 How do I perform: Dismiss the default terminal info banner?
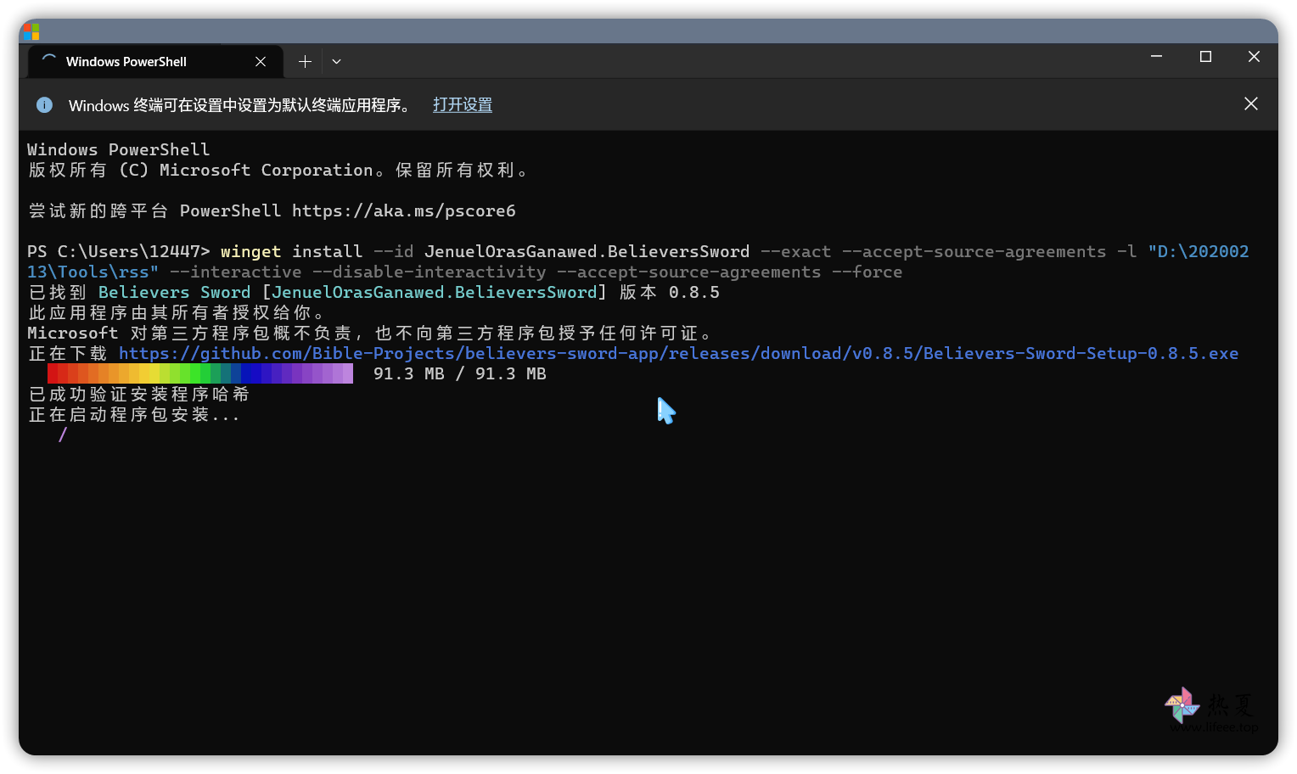pos(1250,104)
